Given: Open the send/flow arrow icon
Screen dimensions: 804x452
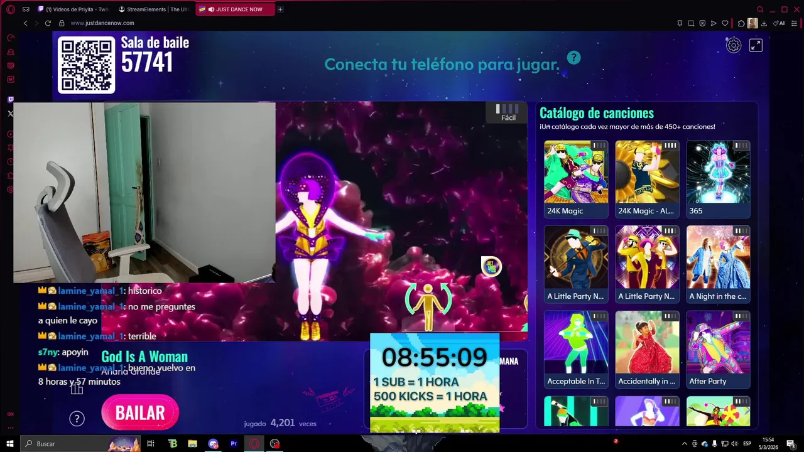Looking at the screenshot, I should 714,23.
